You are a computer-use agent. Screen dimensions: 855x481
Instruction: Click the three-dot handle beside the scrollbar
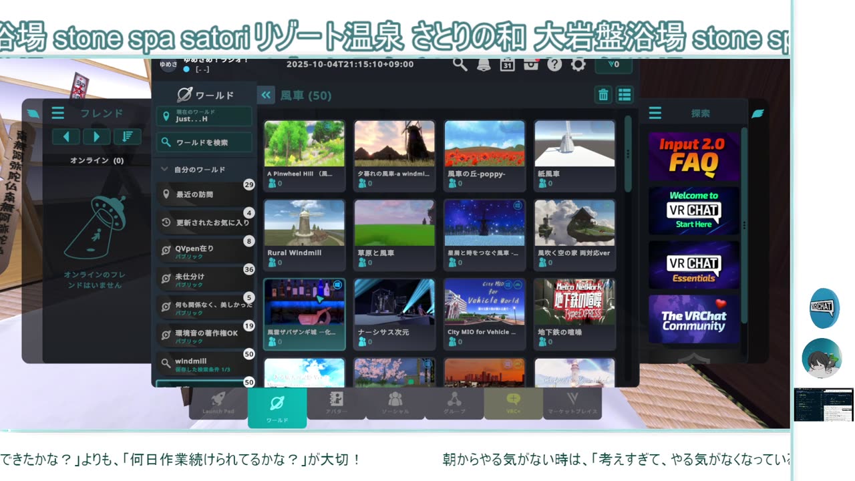628,154
